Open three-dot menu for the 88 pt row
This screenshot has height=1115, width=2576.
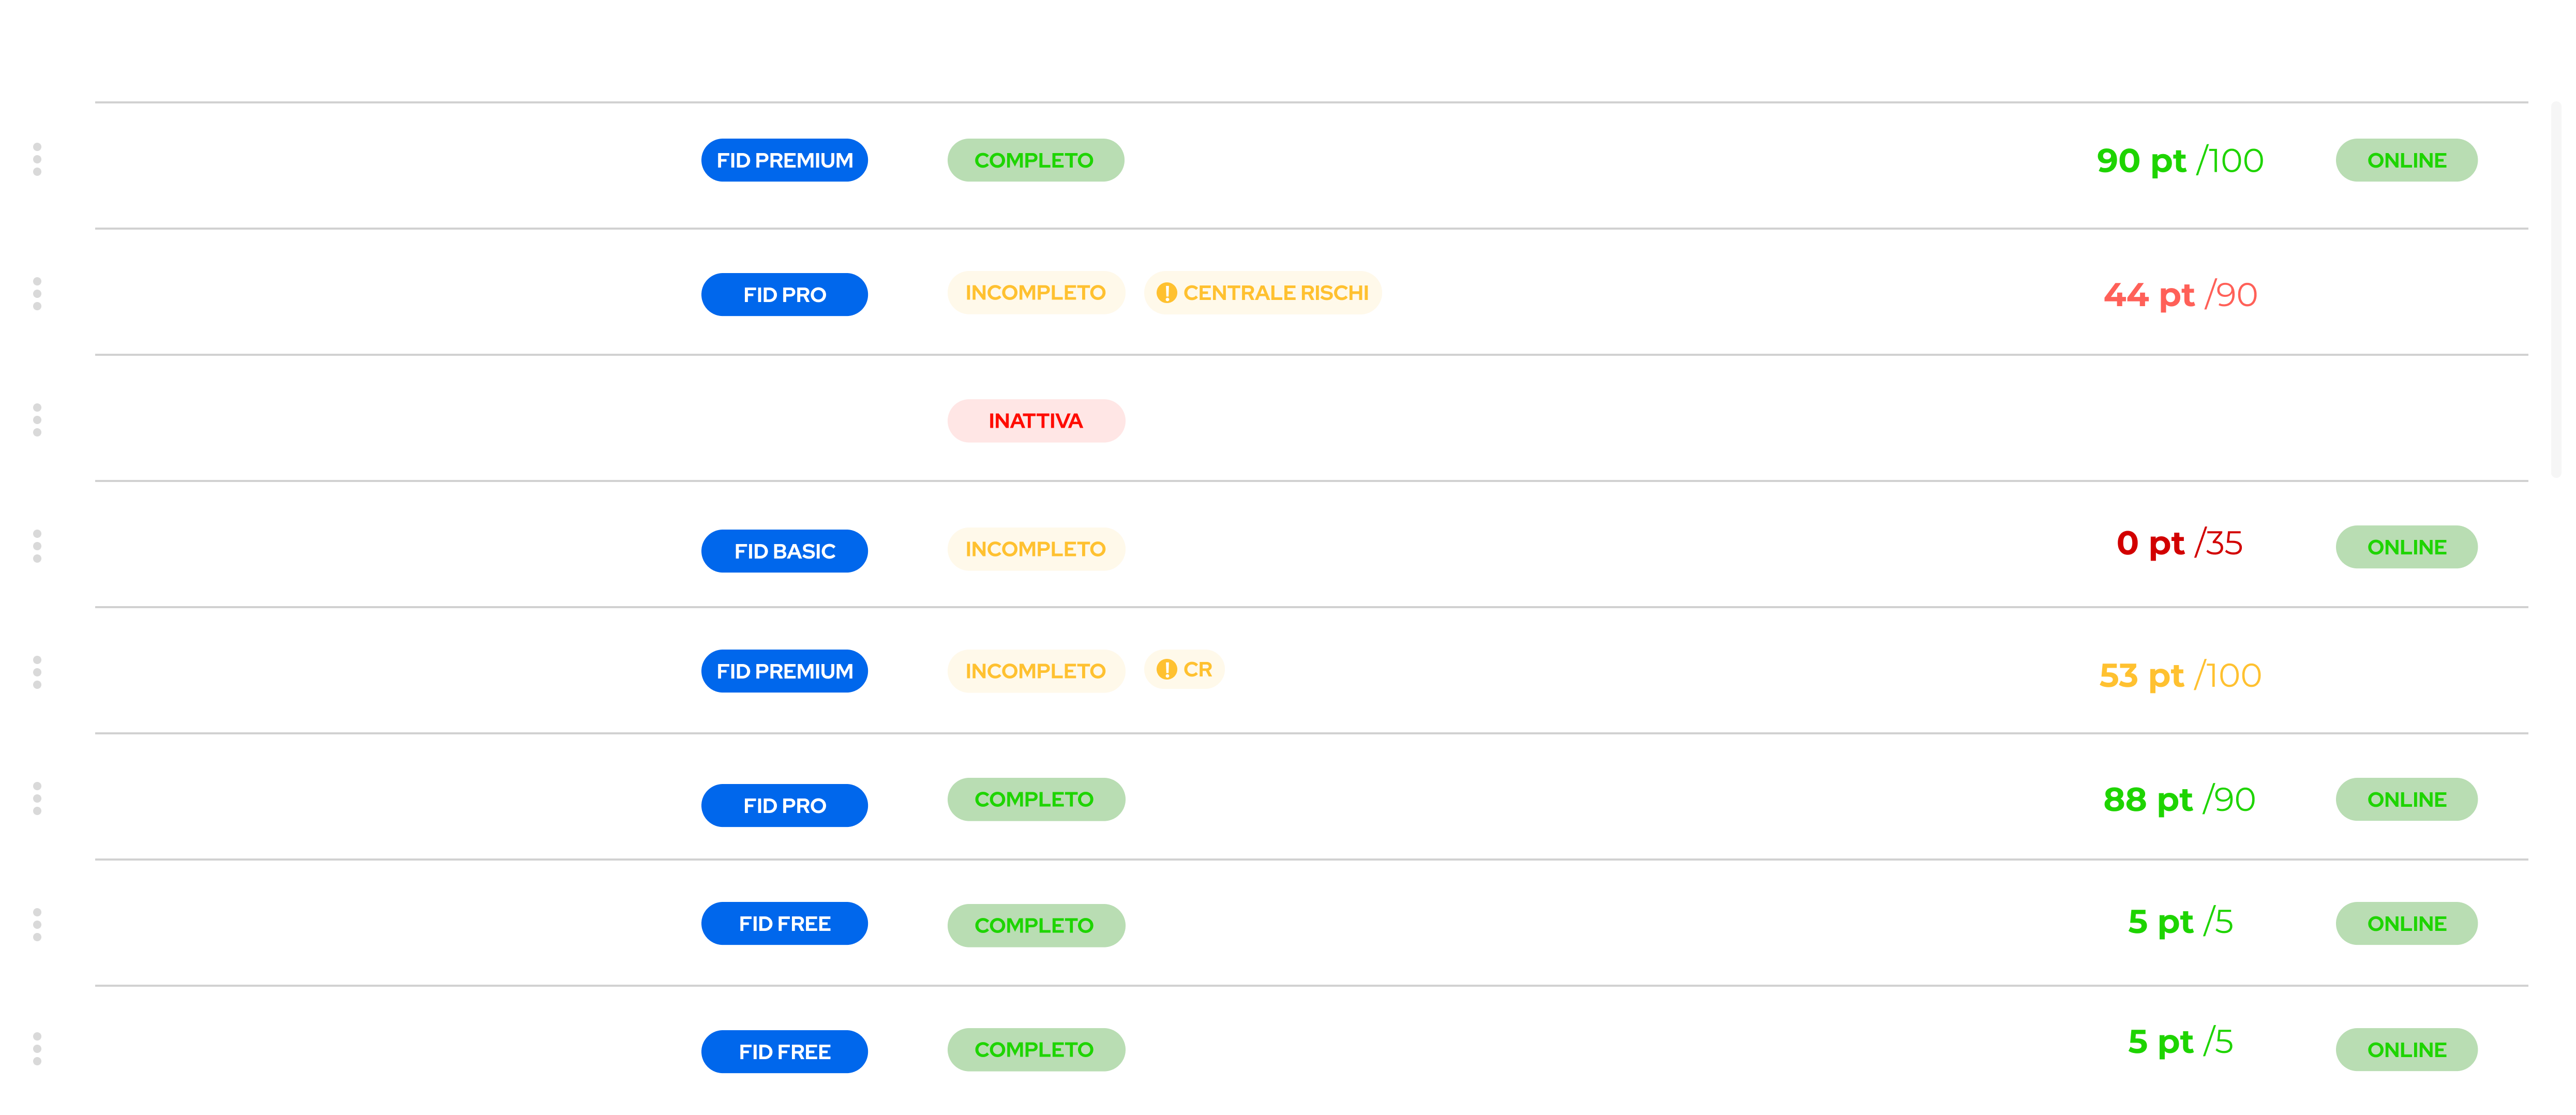[37, 798]
